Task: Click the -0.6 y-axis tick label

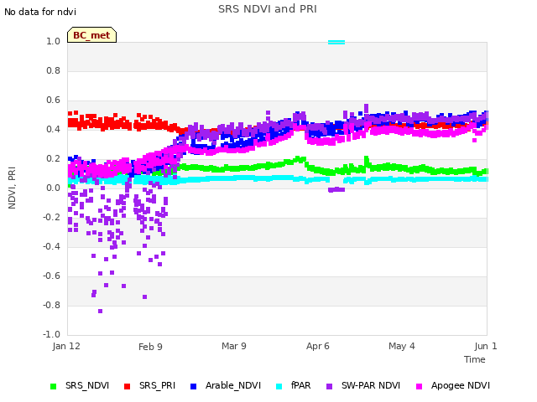Action: click(x=51, y=276)
